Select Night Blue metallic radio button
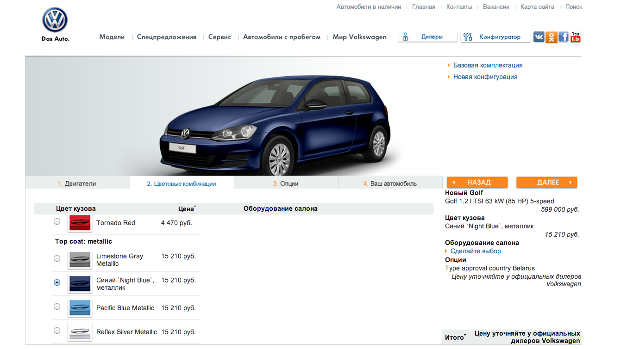627x349 pixels. pos(57,282)
